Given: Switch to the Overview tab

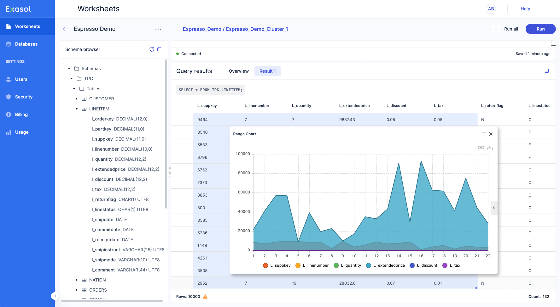Looking at the screenshot, I should (238, 71).
